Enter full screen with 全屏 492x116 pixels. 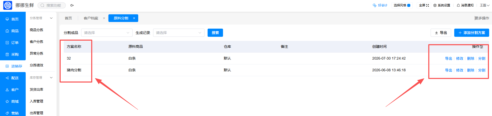click(x=424, y=5)
